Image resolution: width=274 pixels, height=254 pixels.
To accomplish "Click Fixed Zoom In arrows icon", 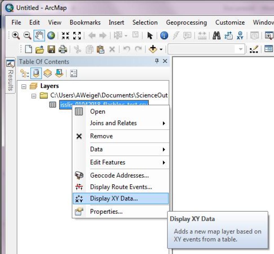I will 65,36.
